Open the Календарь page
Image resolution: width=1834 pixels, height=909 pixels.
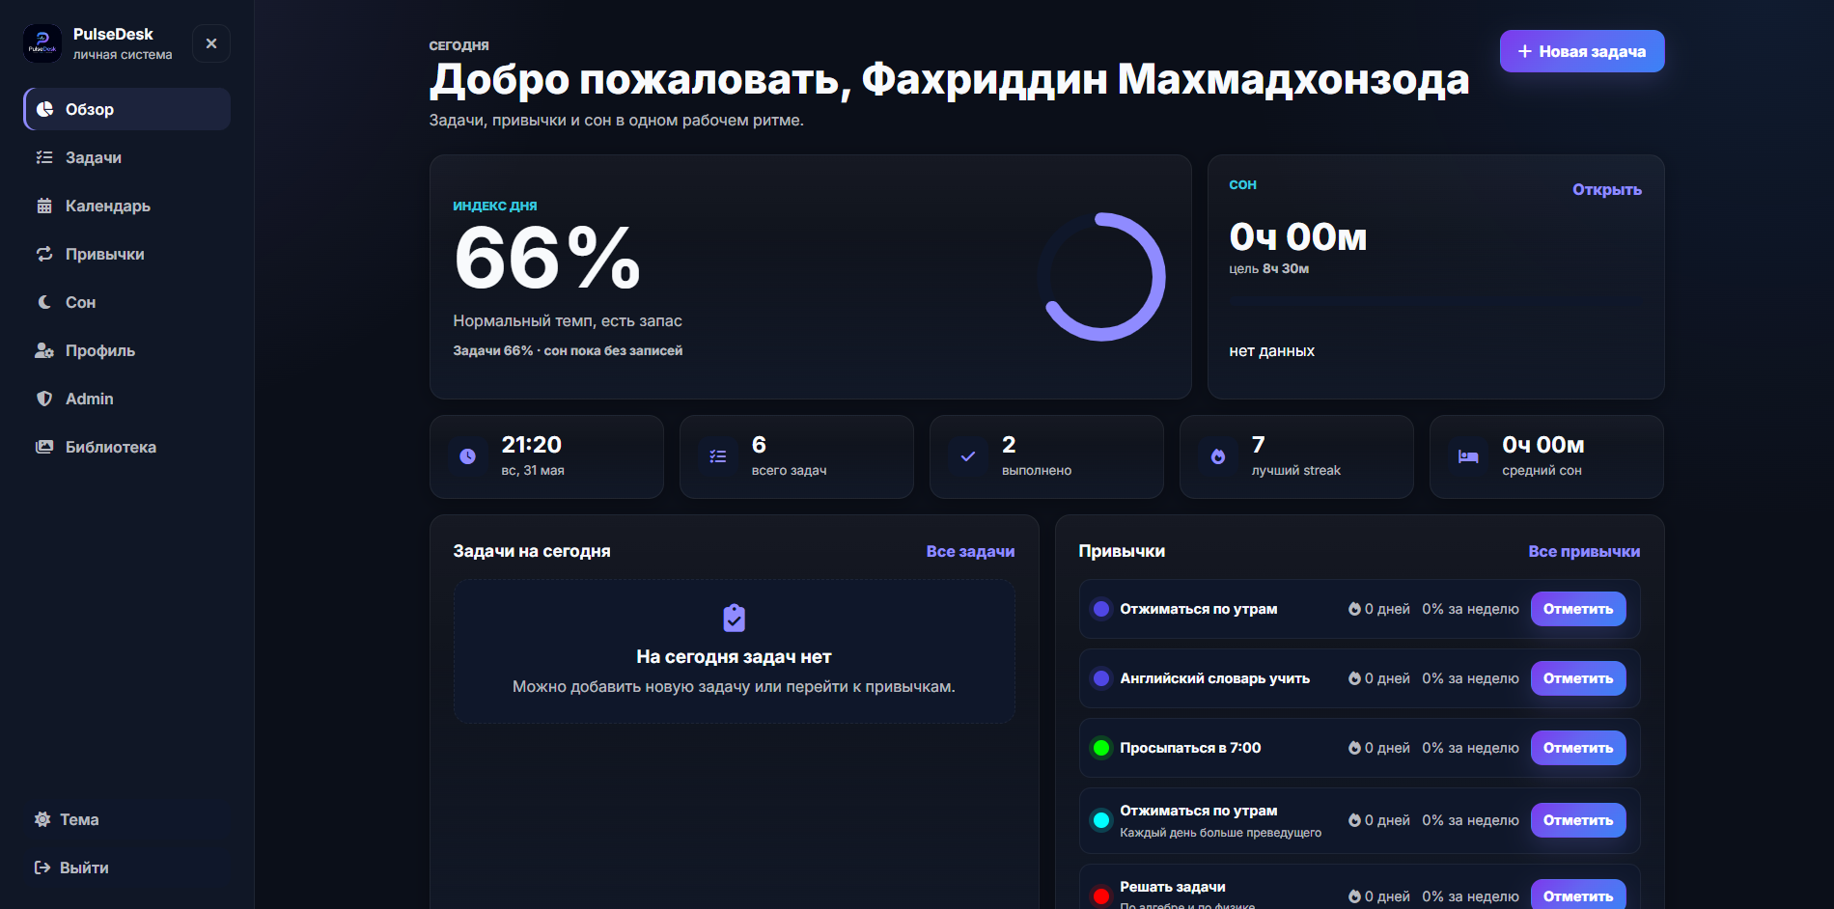(127, 206)
